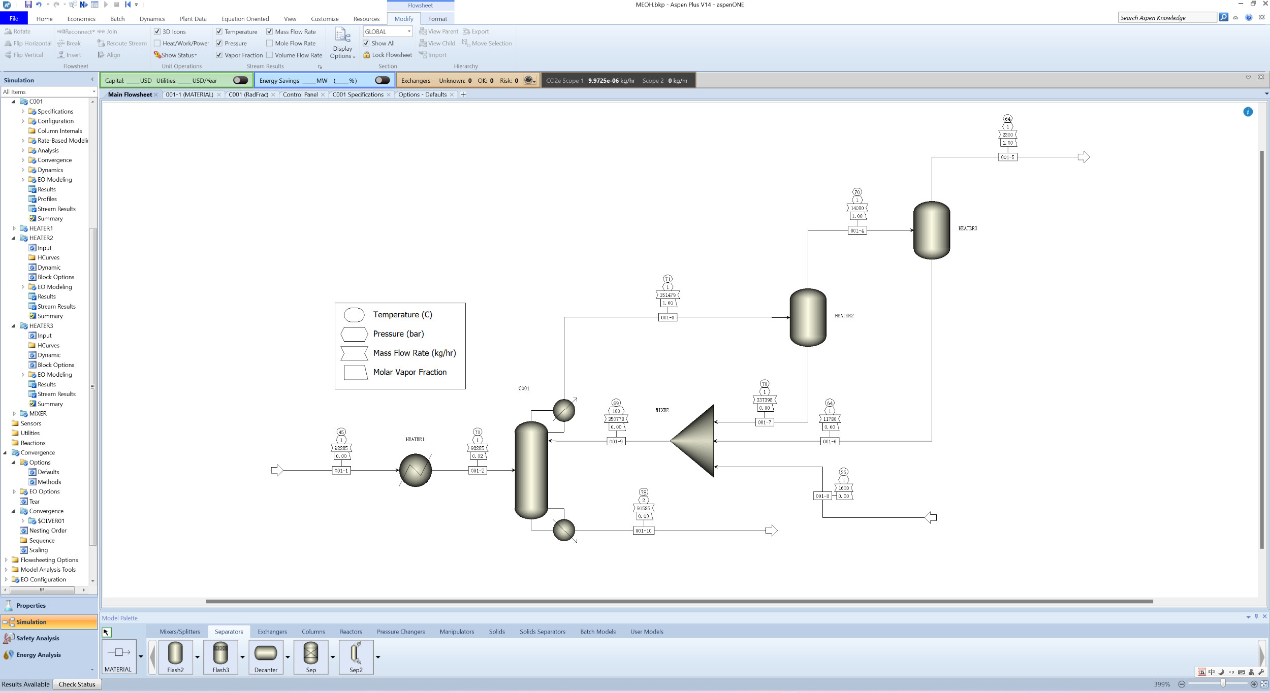Undo the last action
This screenshot has height=693, width=1270.
[39, 5]
